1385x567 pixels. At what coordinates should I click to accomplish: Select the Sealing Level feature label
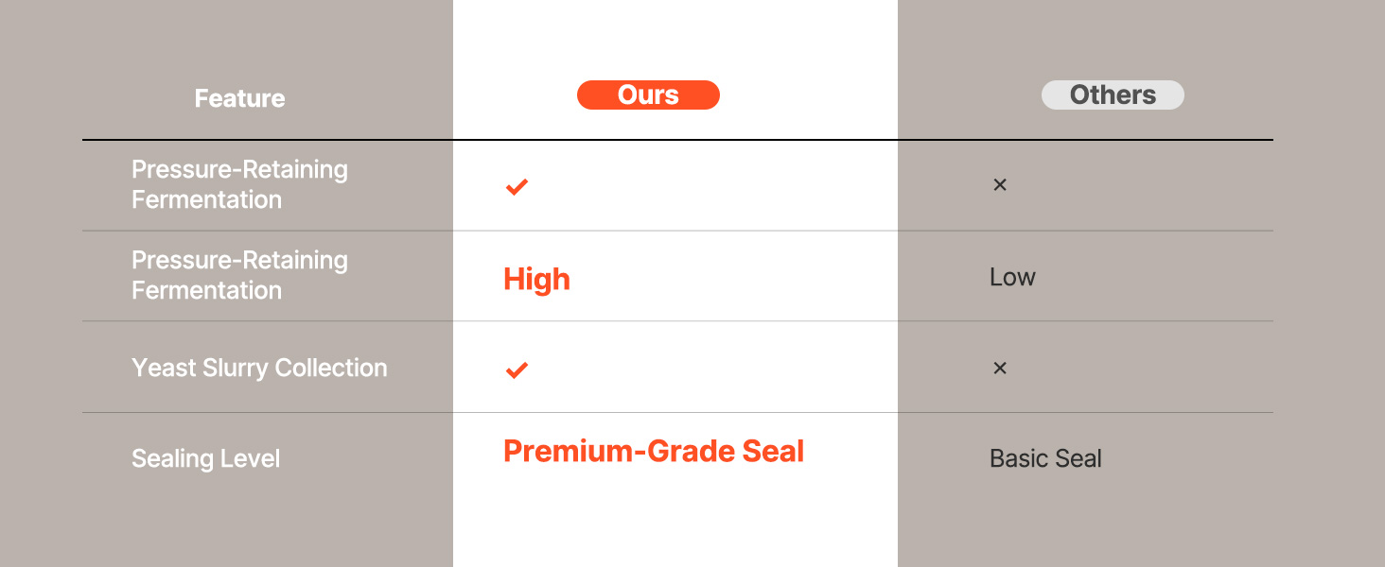tap(205, 458)
